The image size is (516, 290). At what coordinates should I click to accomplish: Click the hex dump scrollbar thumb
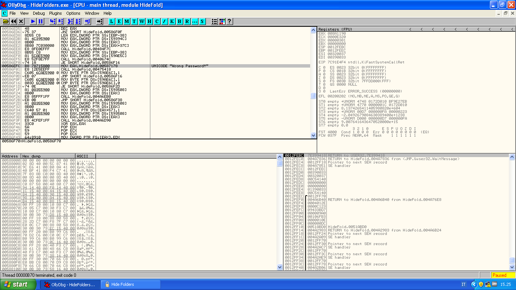pyautogui.click(x=280, y=163)
